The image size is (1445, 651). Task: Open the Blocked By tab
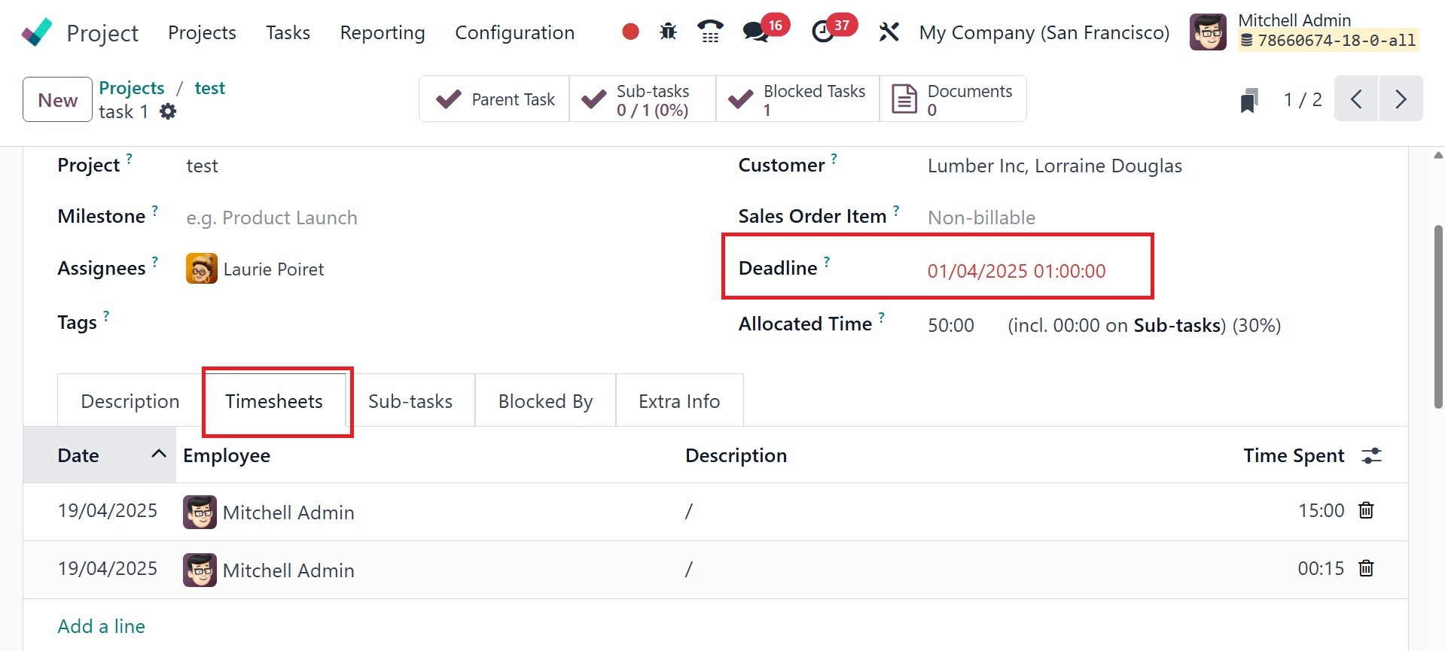coord(545,401)
